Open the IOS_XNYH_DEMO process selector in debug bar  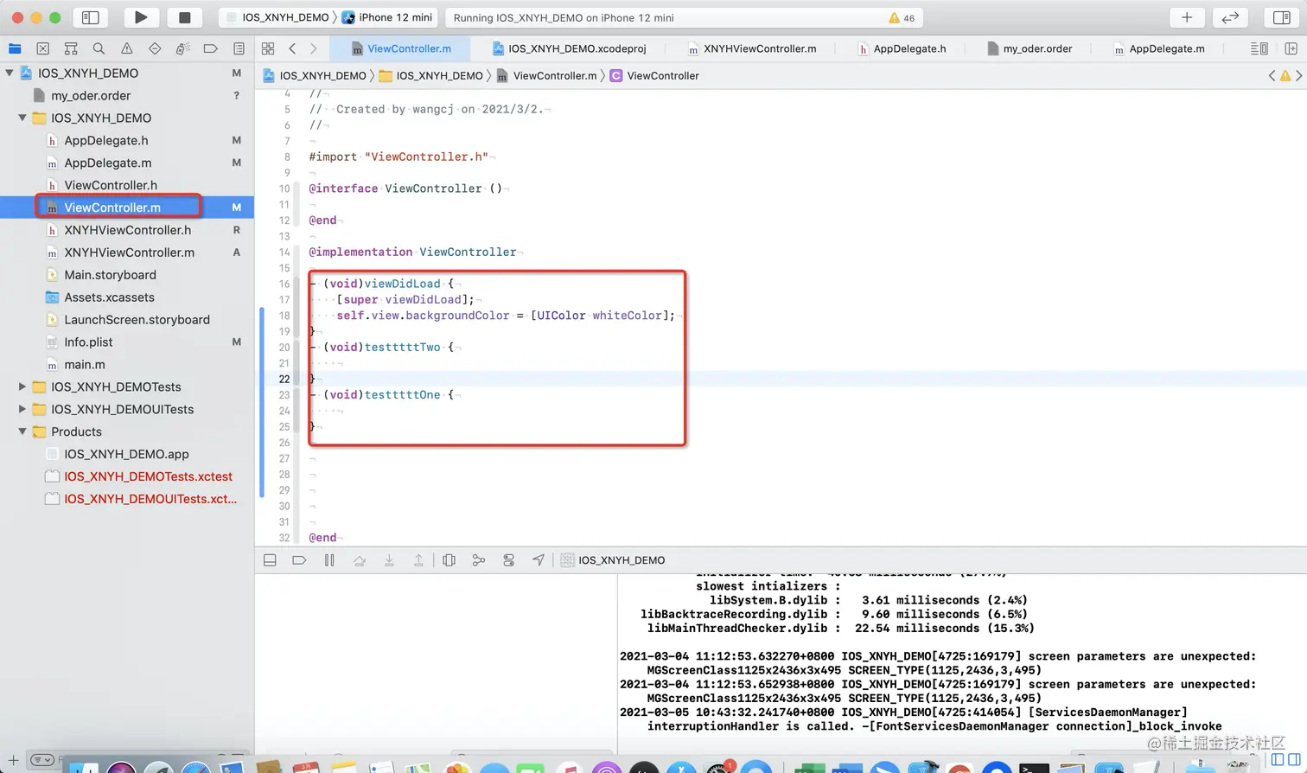pos(613,560)
